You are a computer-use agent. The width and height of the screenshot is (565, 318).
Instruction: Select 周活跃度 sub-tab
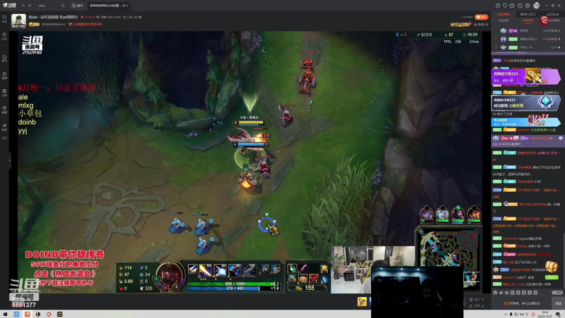click(x=528, y=21)
